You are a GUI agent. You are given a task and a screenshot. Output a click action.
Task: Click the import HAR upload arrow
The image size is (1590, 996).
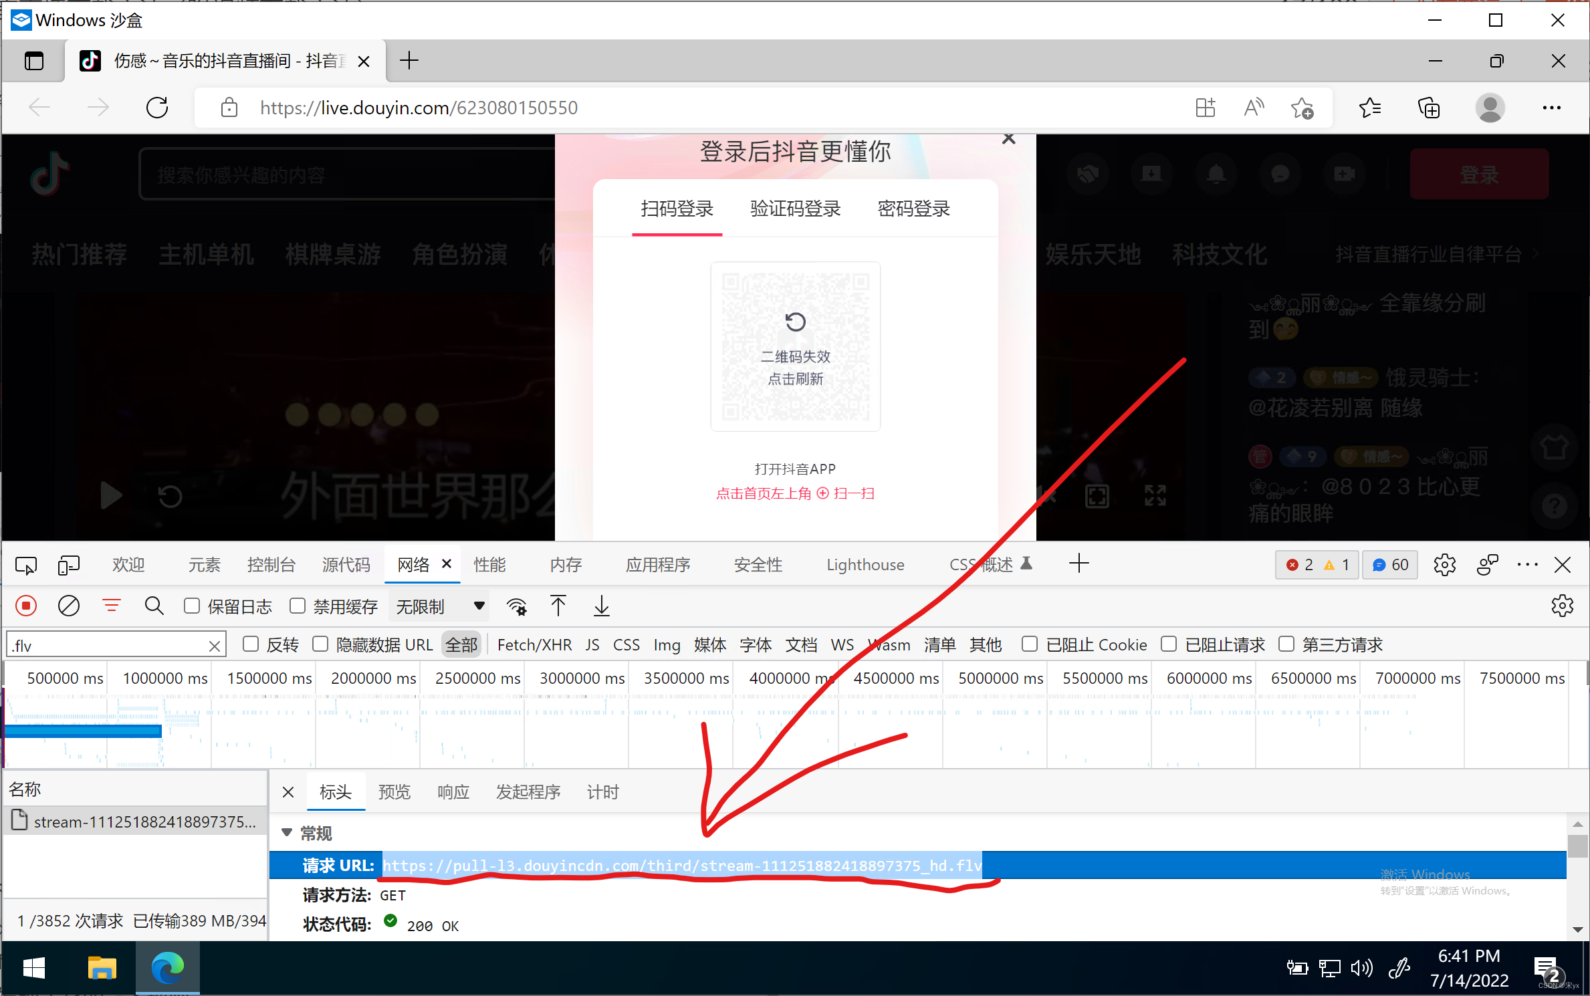(558, 606)
